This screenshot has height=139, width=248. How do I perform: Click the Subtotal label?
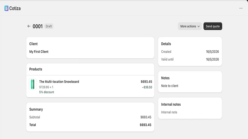click(x=34, y=117)
